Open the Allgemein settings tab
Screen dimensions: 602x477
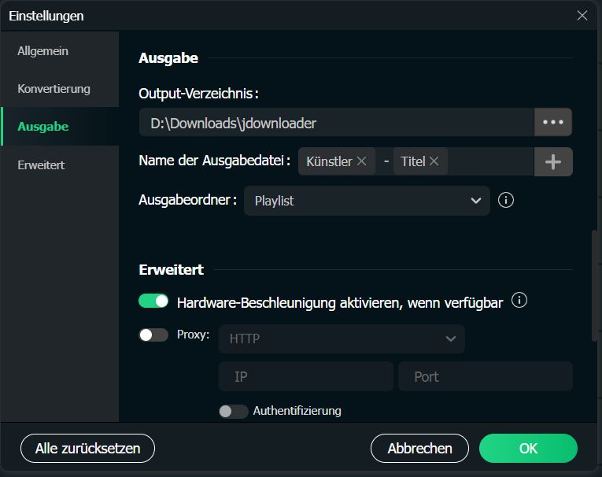(x=43, y=51)
